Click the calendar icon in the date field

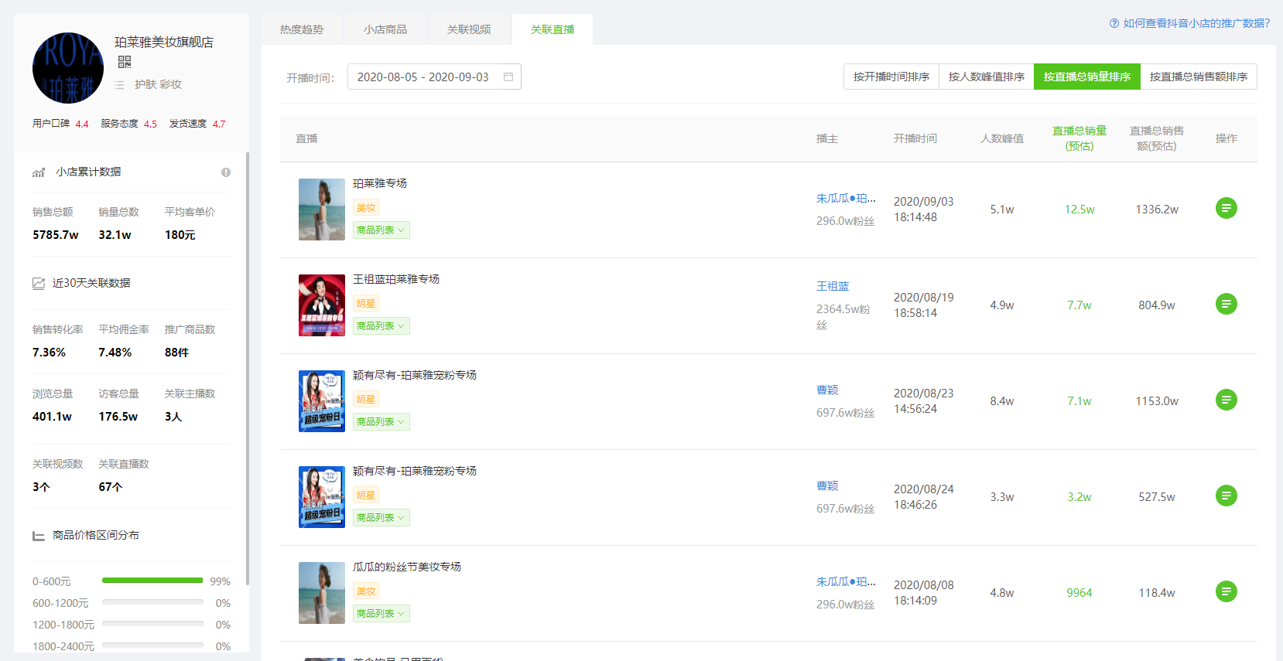point(508,77)
